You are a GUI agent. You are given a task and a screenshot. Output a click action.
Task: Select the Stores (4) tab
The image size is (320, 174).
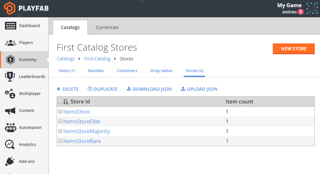click(x=194, y=71)
